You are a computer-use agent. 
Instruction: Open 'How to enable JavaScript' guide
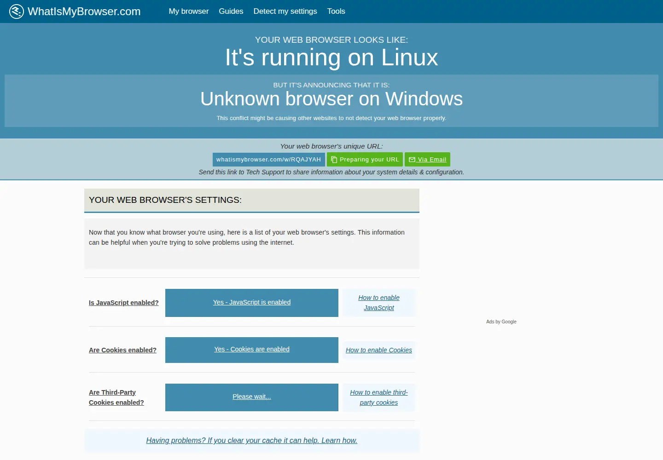coord(379,303)
